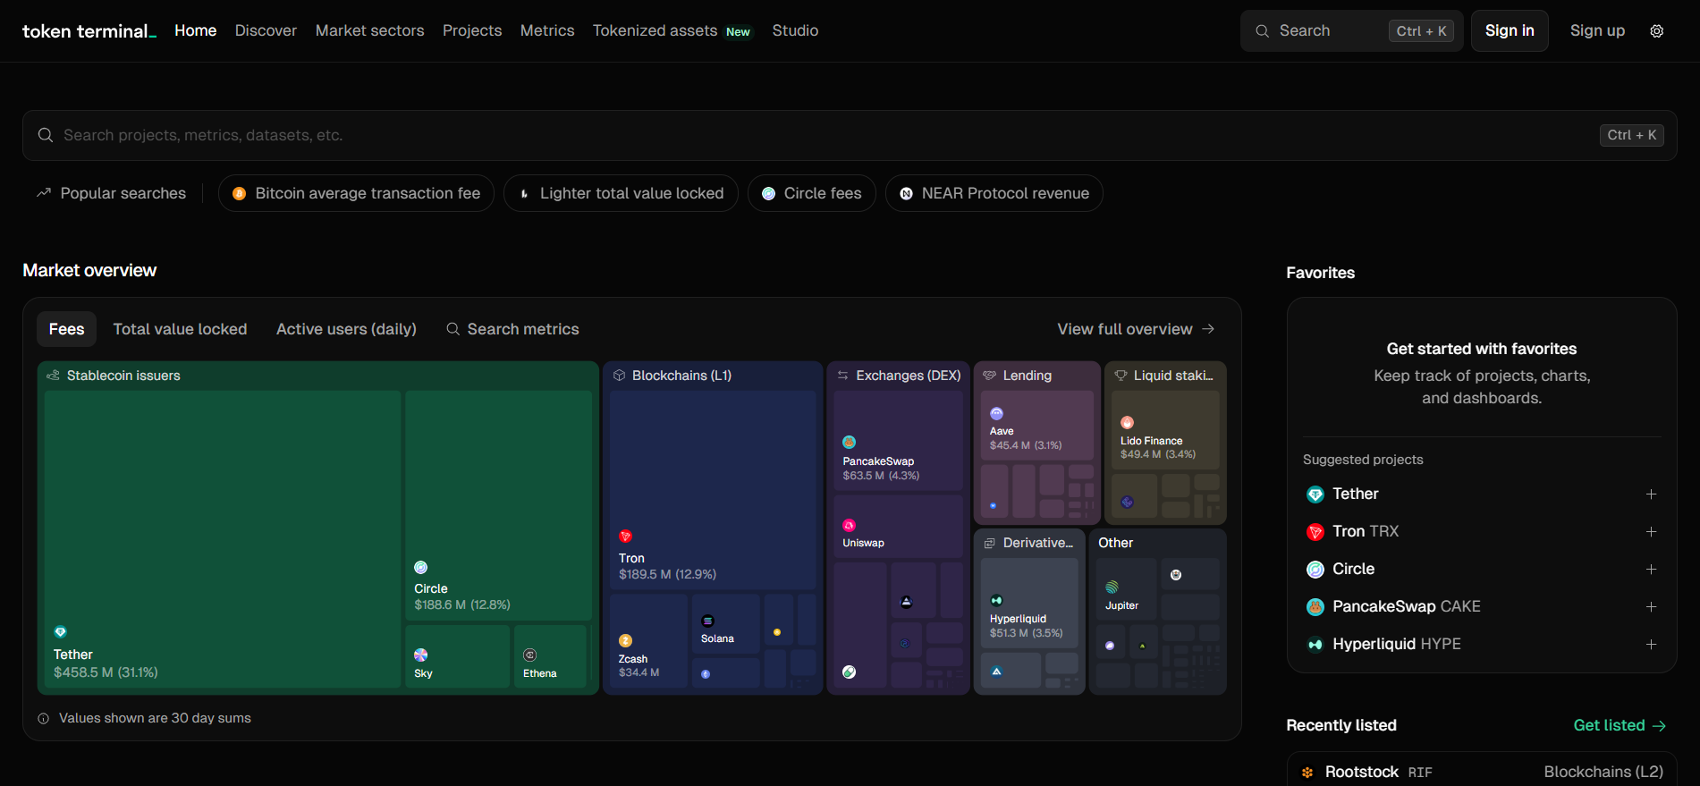Click the "Other" sector label
The width and height of the screenshot is (1700, 786).
coord(1115,543)
